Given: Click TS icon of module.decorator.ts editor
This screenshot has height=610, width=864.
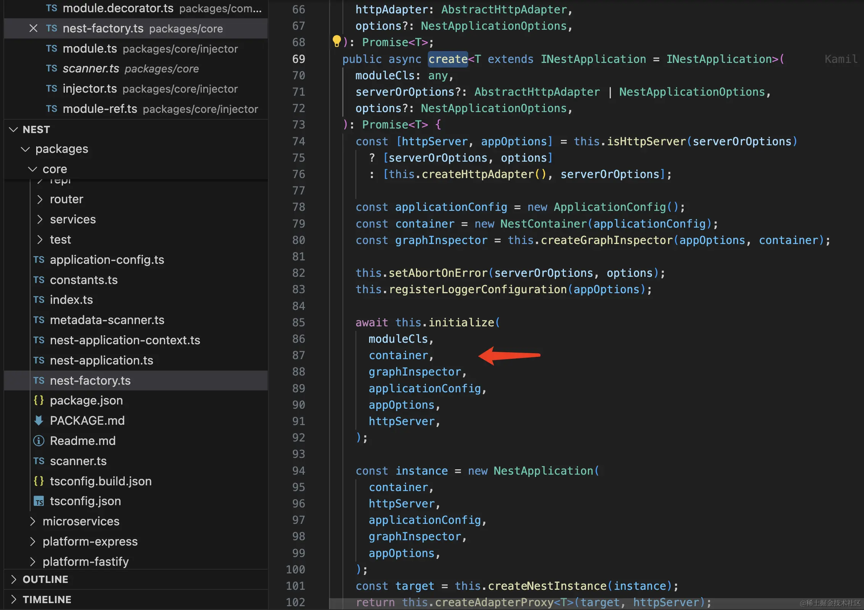Looking at the screenshot, I should 51,8.
